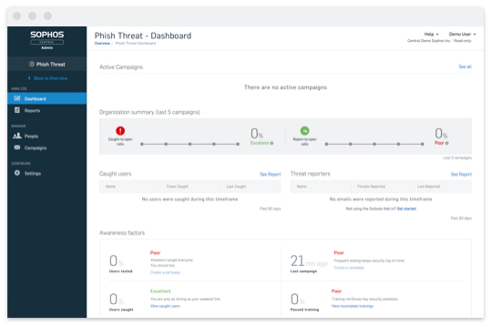Click info icon beside Excellent rating

click(x=272, y=143)
